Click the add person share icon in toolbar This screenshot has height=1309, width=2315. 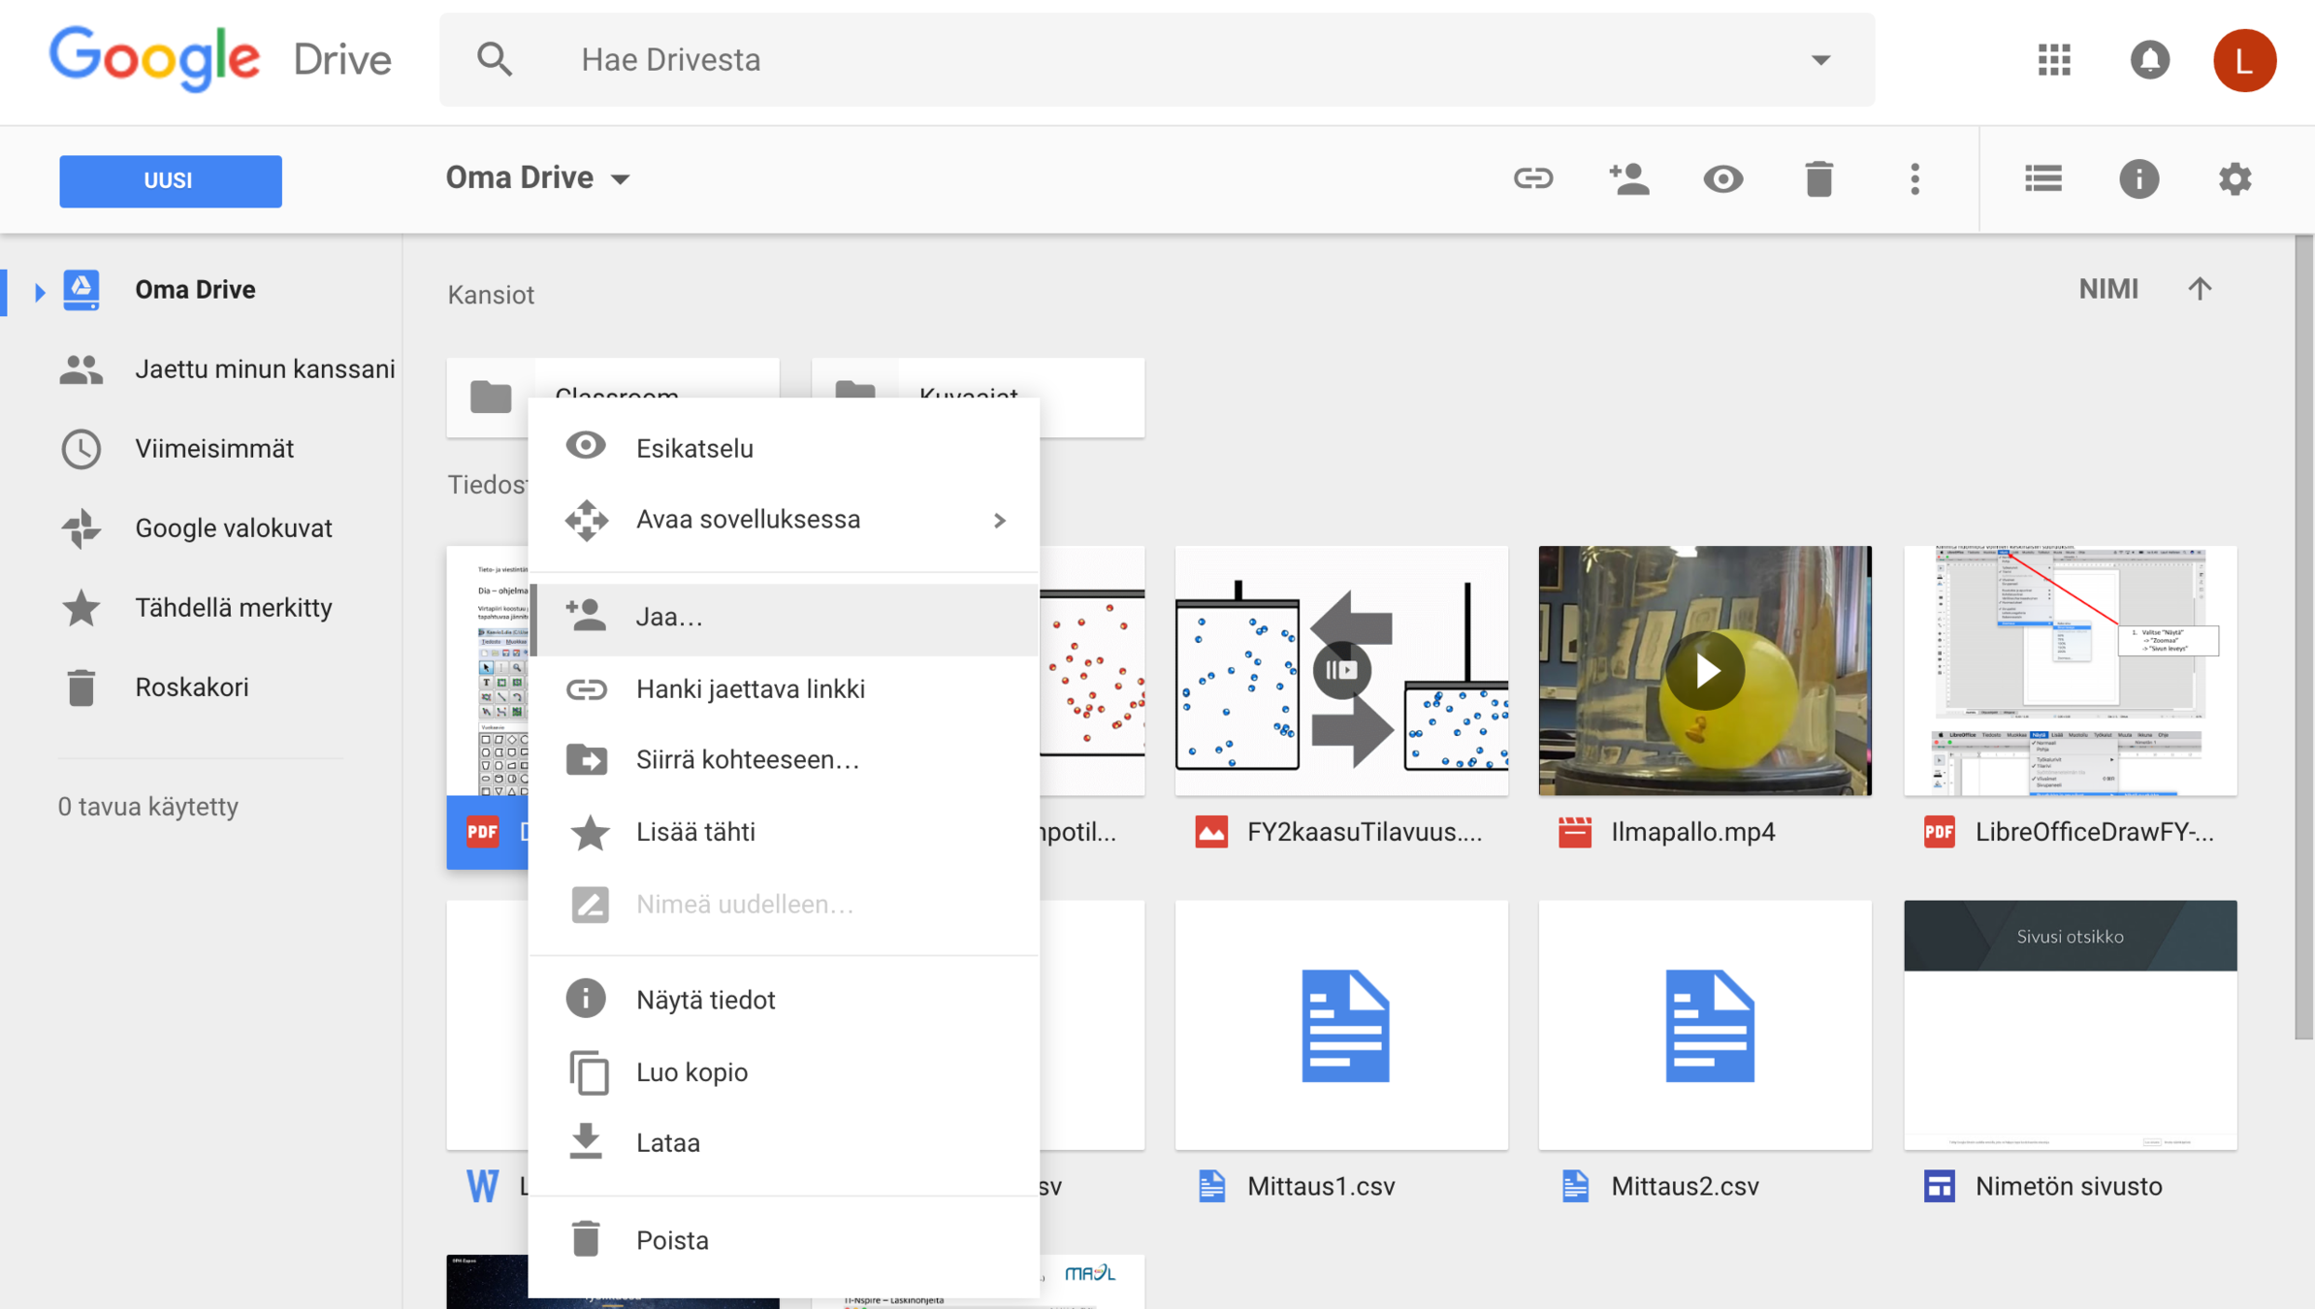click(x=1628, y=178)
